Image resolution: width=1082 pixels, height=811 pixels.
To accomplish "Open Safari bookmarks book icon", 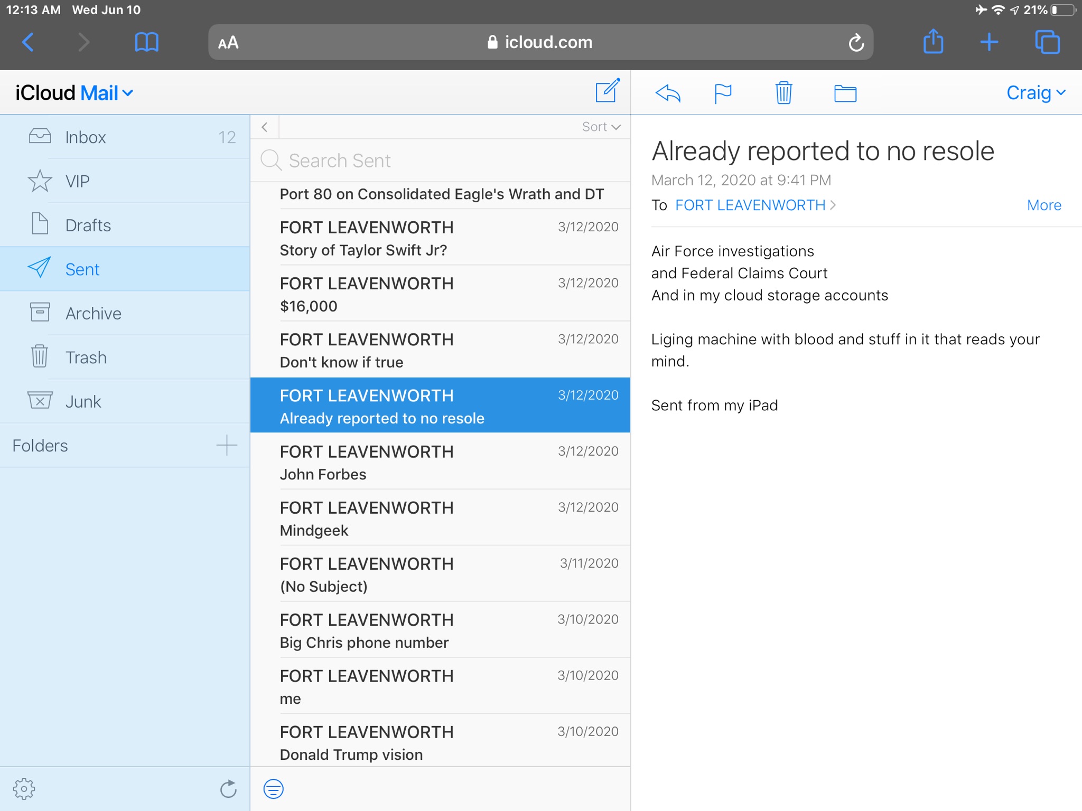I will 146,42.
